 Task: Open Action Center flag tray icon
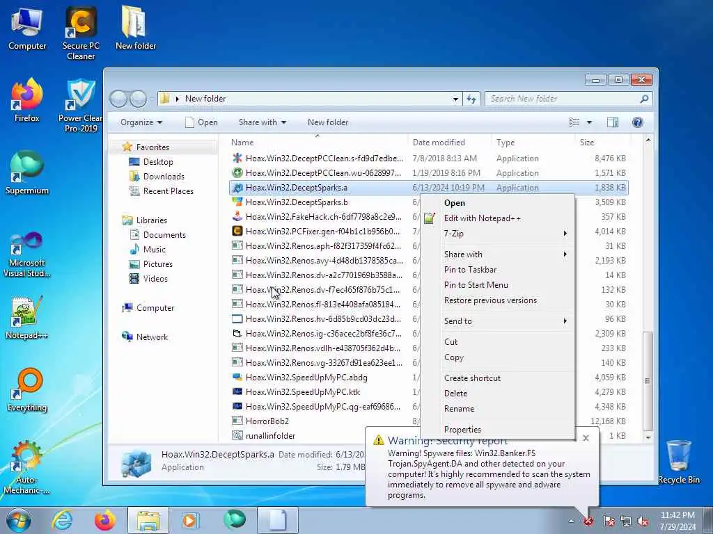pyautogui.click(x=609, y=521)
